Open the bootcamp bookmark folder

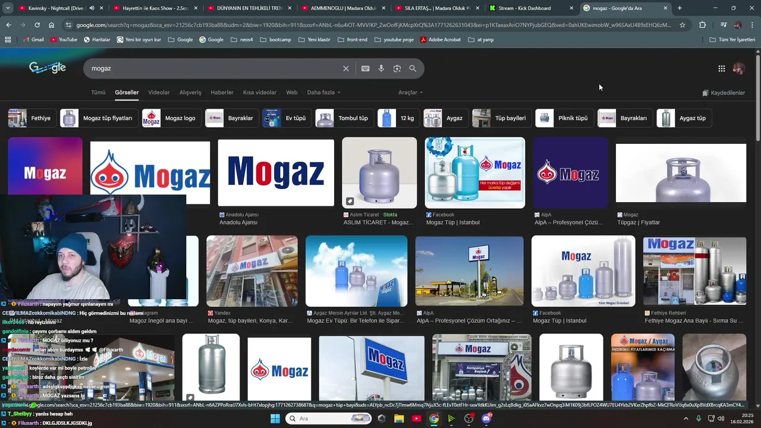(275, 39)
